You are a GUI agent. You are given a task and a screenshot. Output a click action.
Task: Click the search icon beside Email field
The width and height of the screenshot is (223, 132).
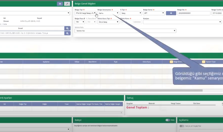pyautogui.click(x=67, y=28)
